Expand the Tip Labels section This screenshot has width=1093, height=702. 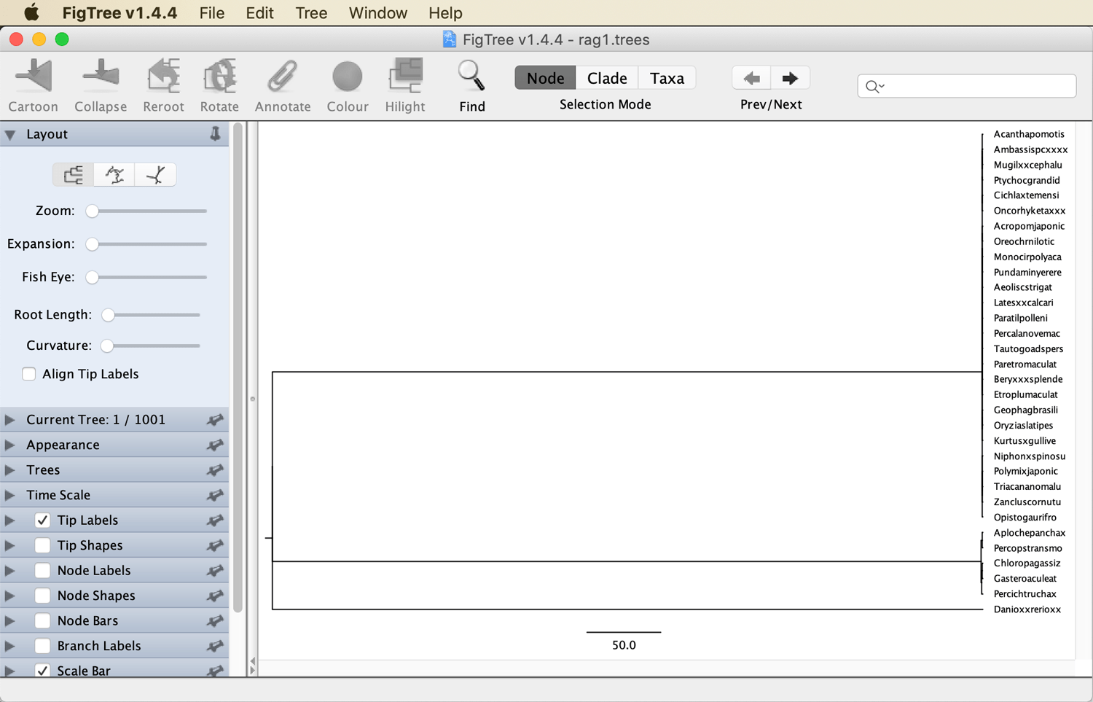pos(10,520)
